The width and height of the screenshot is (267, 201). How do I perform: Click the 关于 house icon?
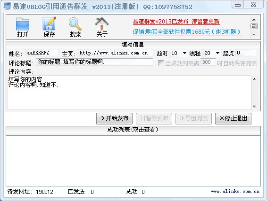coord(101,24)
